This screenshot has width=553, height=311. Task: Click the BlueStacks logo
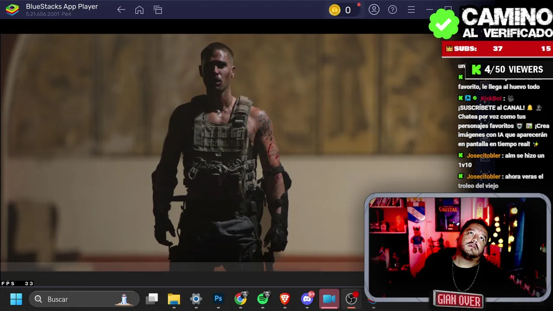(12, 10)
